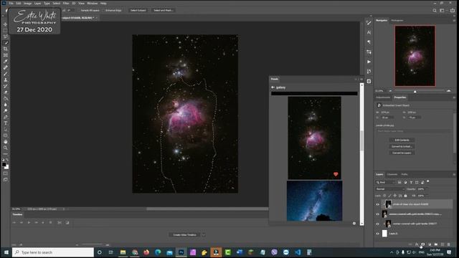
Task: Open Firefox from the taskbar
Action: pyautogui.click(x=146, y=252)
